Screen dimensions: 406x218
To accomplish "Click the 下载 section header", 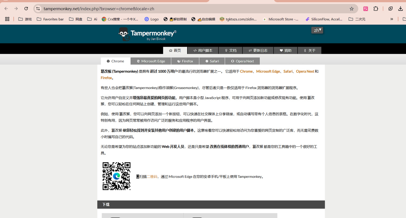I will point(211,204).
